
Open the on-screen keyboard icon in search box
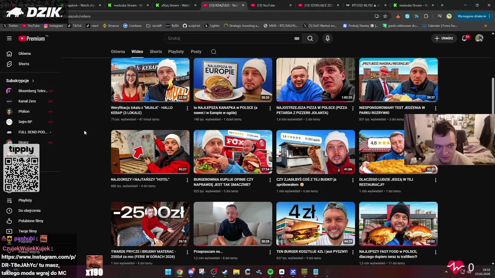click(x=297, y=38)
